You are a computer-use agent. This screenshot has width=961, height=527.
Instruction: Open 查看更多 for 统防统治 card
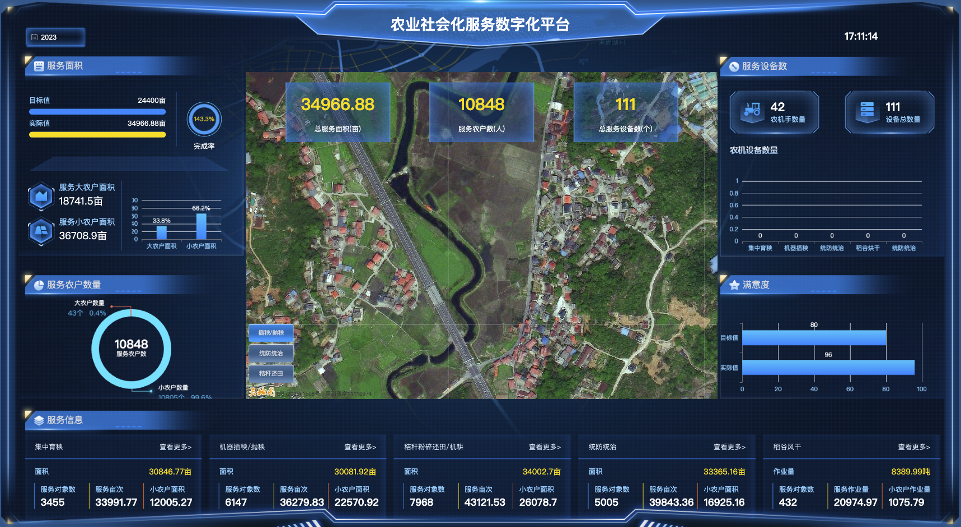tap(729, 447)
